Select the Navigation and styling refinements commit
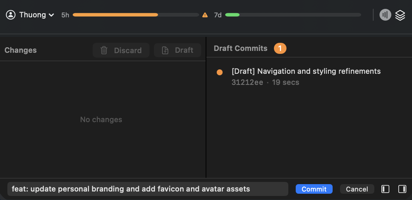 tap(306, 71)
